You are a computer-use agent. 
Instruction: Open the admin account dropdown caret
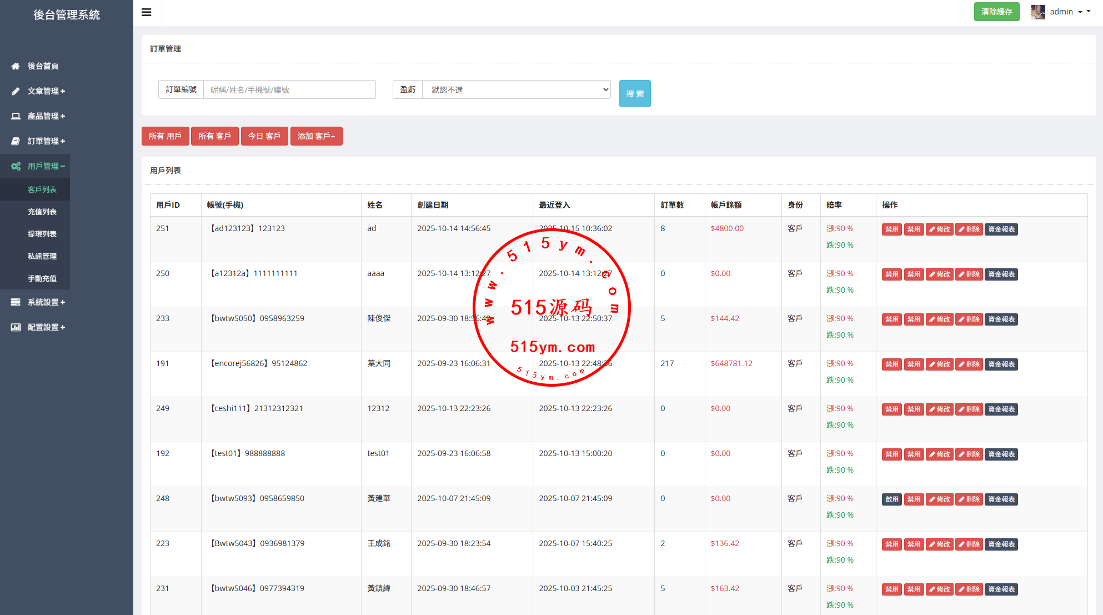pos(1080,12)
